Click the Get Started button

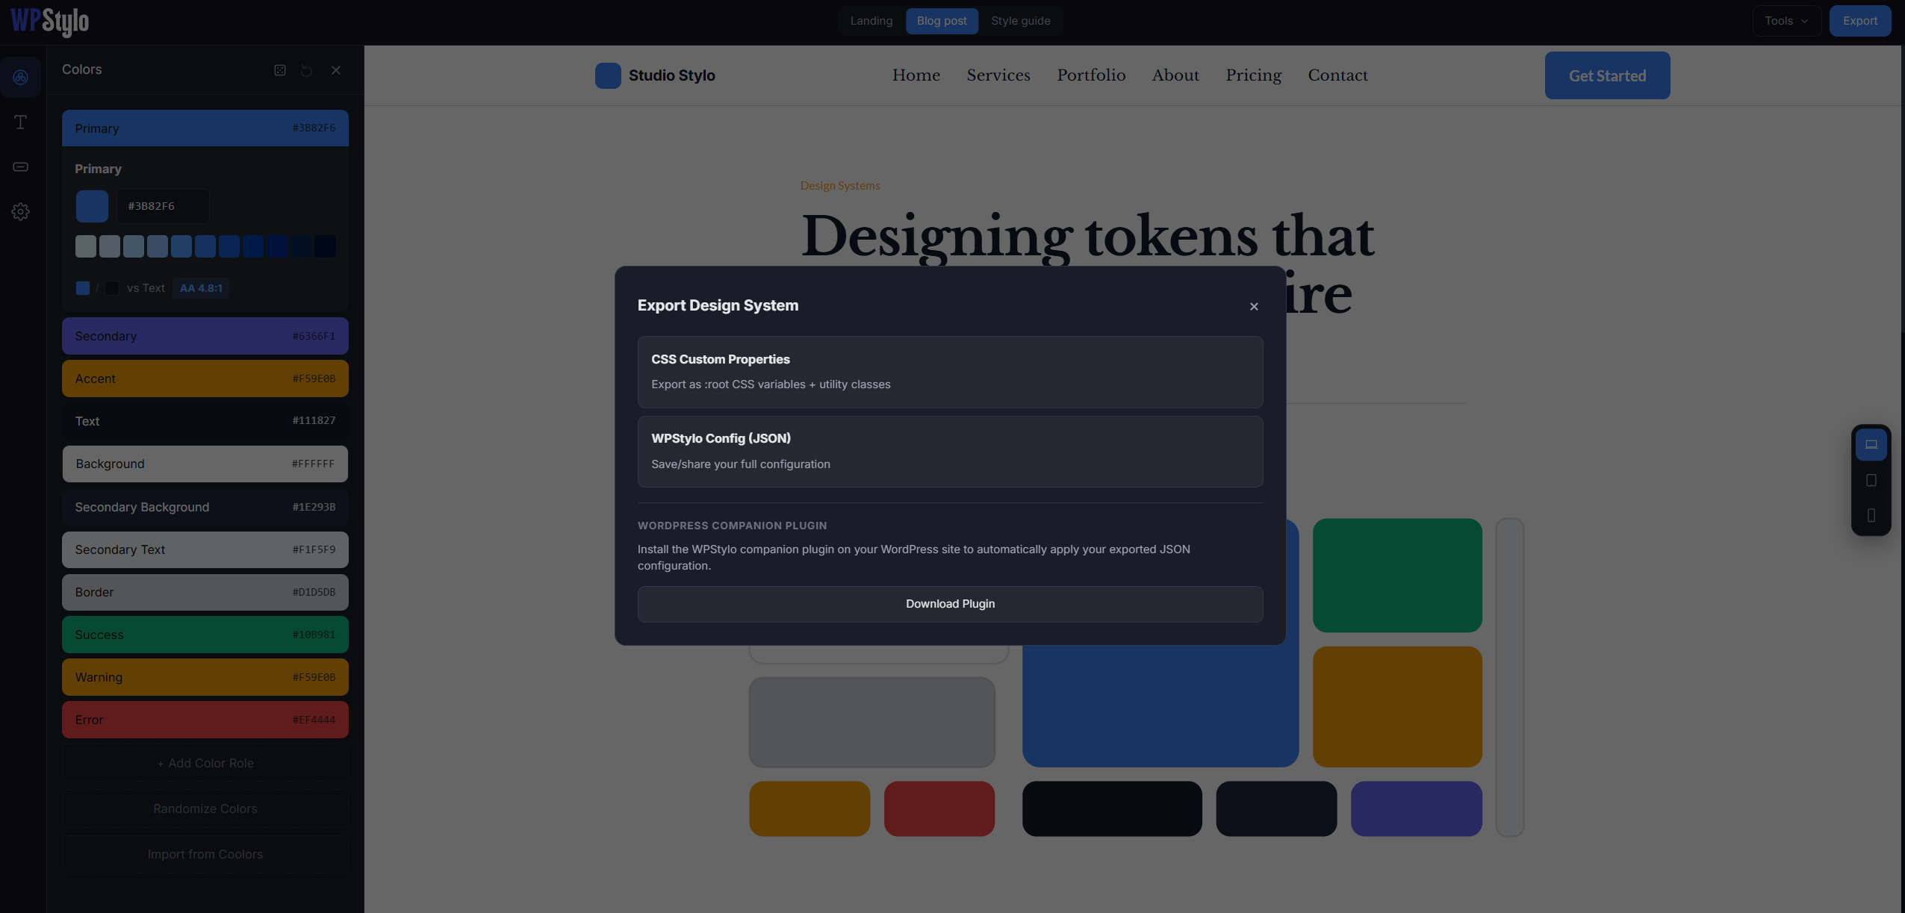(1607, 75)
